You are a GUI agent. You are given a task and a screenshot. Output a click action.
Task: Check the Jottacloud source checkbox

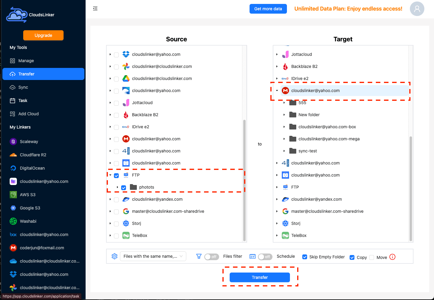116,103
